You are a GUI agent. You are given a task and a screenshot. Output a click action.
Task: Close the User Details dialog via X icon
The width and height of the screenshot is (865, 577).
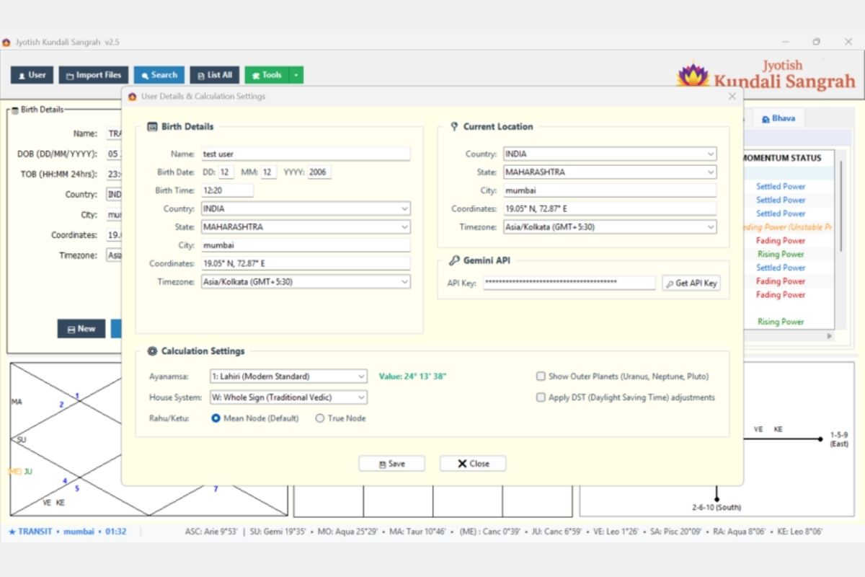(732, 96)
